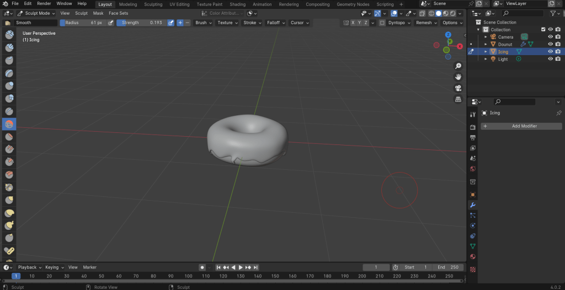Open the Render menu
This screenshot has height=290, width=565.
[44, 4]
